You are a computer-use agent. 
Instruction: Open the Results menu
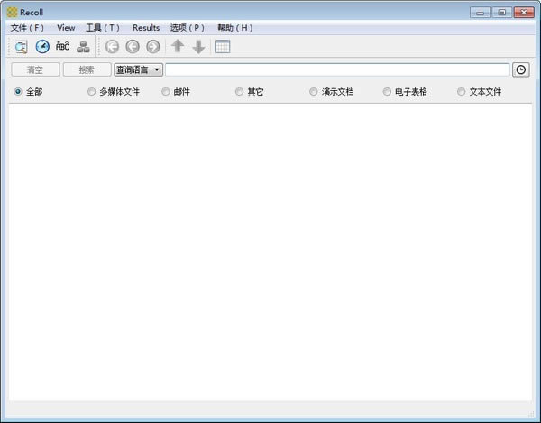point(146,28)
